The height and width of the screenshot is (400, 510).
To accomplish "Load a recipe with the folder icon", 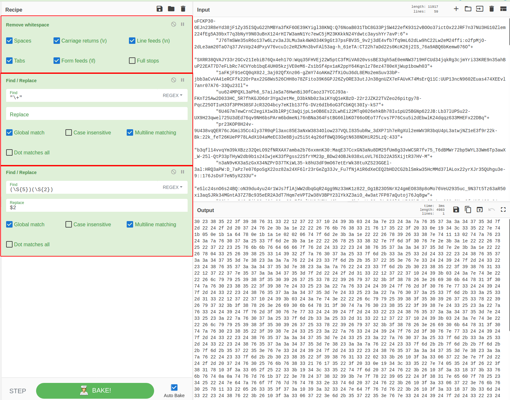I will coord(171,9).
